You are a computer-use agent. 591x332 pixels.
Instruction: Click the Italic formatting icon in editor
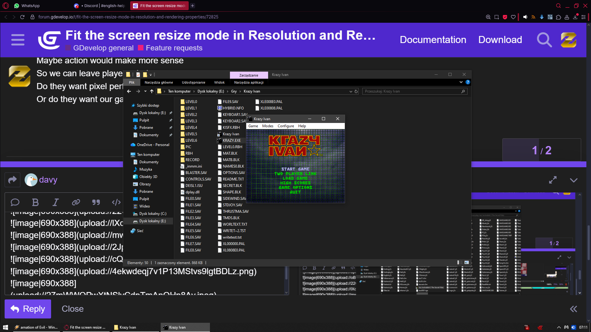[55, 202]
